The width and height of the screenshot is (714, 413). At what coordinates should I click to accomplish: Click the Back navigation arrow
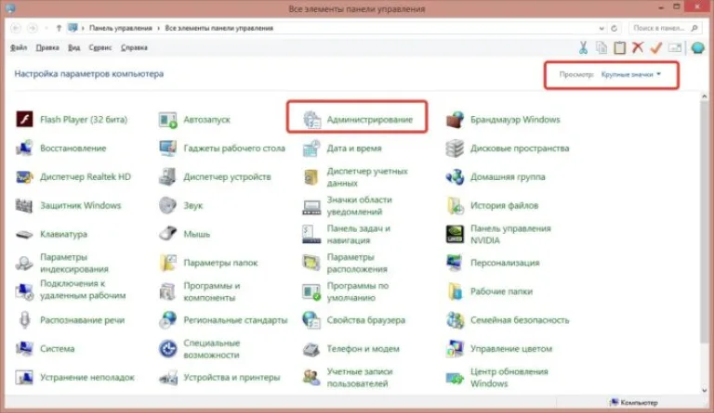16,28
